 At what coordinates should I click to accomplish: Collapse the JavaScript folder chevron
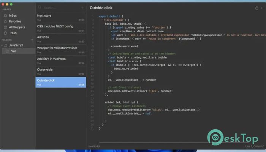click(2, 45)
